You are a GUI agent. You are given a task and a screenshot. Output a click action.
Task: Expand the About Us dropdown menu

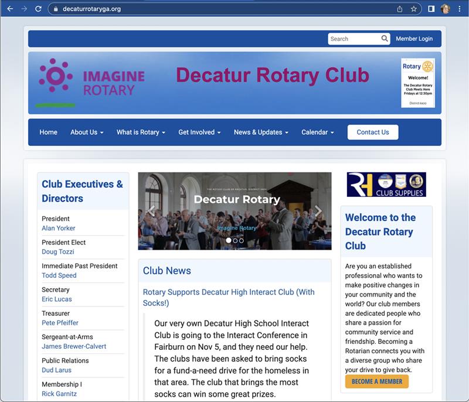click(87, 132)
